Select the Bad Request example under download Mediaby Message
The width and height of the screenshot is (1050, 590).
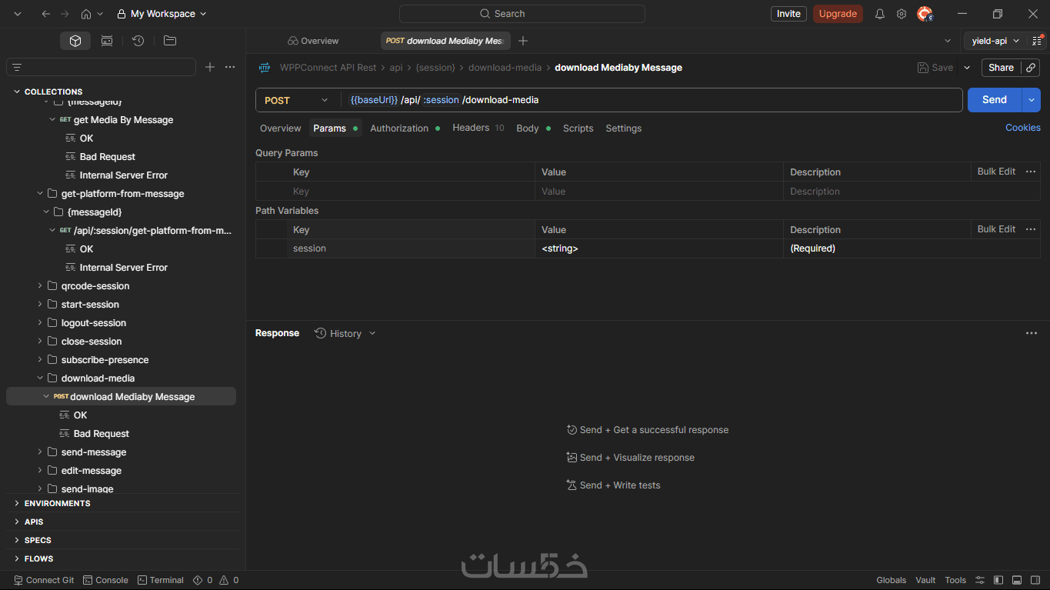point(101,434)
